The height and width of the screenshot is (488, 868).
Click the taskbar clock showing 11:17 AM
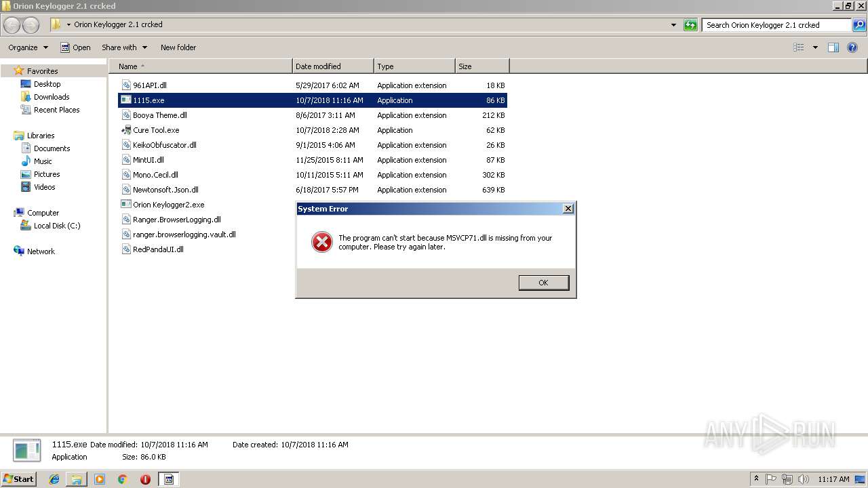(833, 479)
